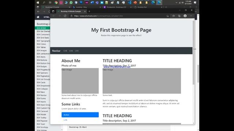
Task: Reload the Bootstrap 4 Website Example page
Action: point(65,16)
